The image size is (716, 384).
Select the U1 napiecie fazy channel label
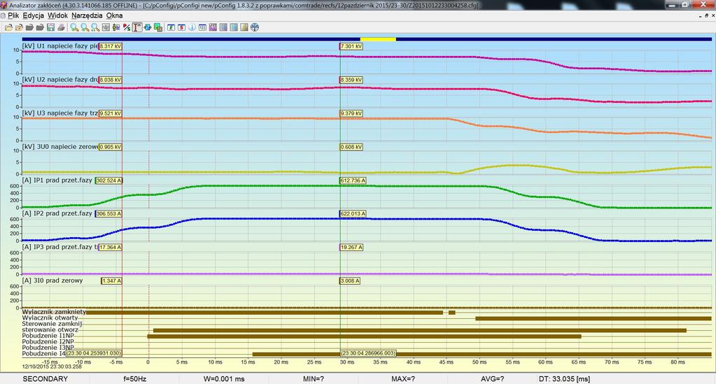[60, 46]
